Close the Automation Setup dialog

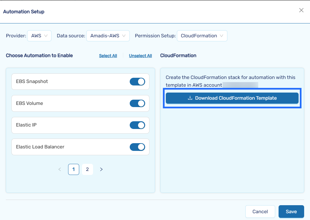pos(301,10)
